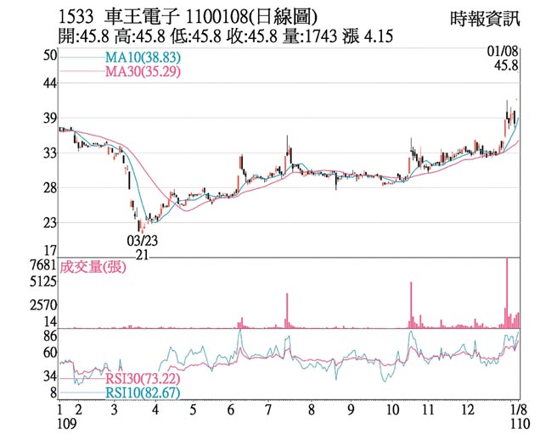Click the 50 price axis label
Image resolution: width=557 pixels, height=445 pixels.
point(48,55)
